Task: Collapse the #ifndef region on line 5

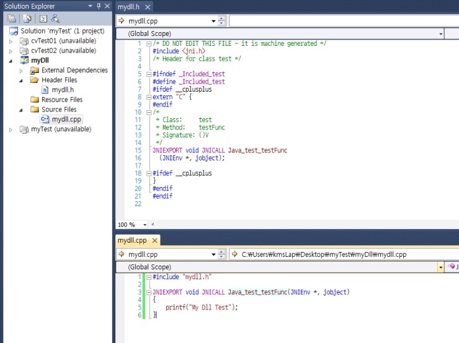Action: pos(149,74)
